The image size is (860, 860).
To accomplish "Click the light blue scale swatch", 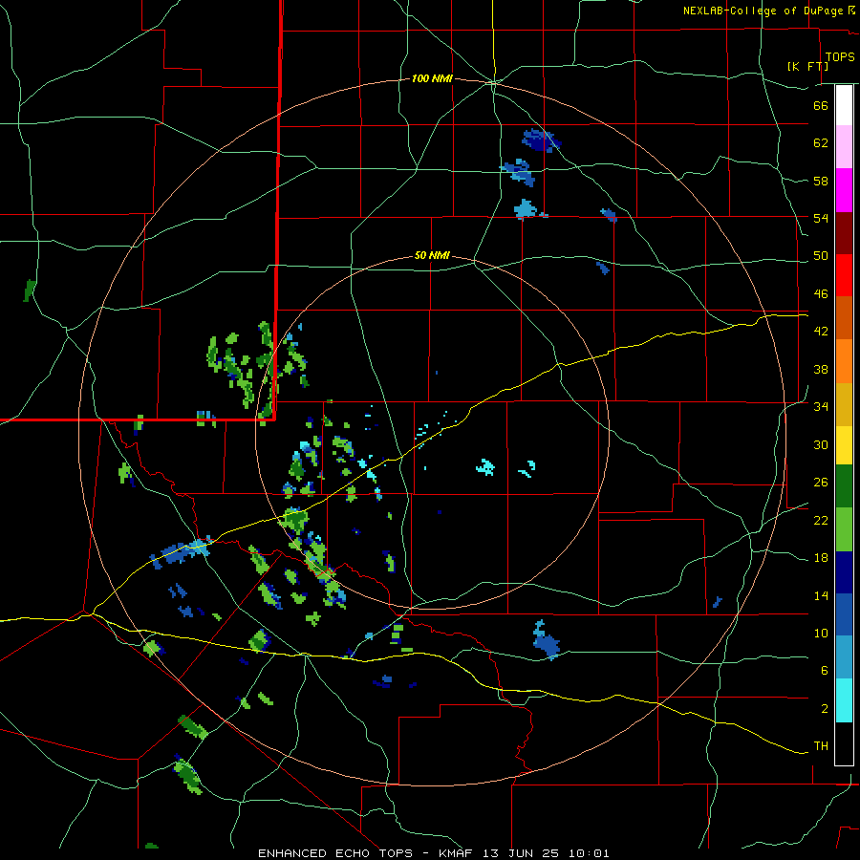I will [844, 657].
